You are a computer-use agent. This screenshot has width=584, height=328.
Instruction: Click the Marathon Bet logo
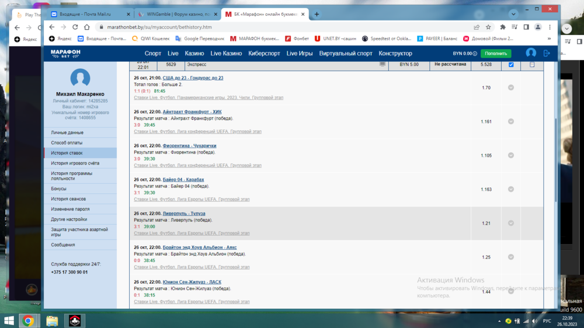(x=65, y=53)
